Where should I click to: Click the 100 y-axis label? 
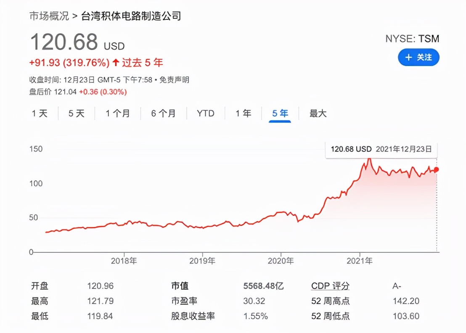pyautogui.click(x=36, y=183)
